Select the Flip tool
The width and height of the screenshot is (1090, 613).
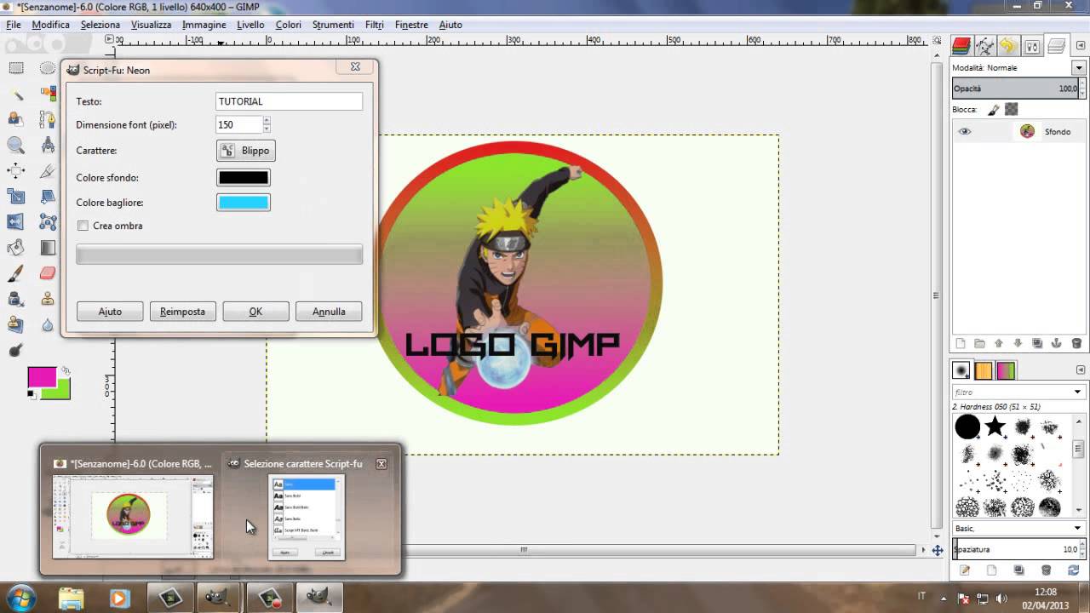15,222
